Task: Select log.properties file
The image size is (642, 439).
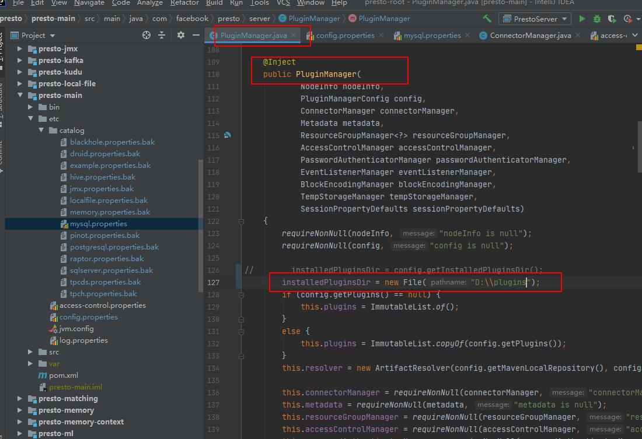Action: click(x=83, y=340)
